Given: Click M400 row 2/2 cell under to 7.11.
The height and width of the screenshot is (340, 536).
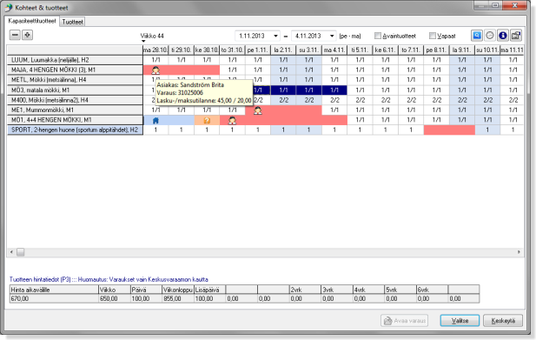Looking at the screenshot, I should 411,100.
